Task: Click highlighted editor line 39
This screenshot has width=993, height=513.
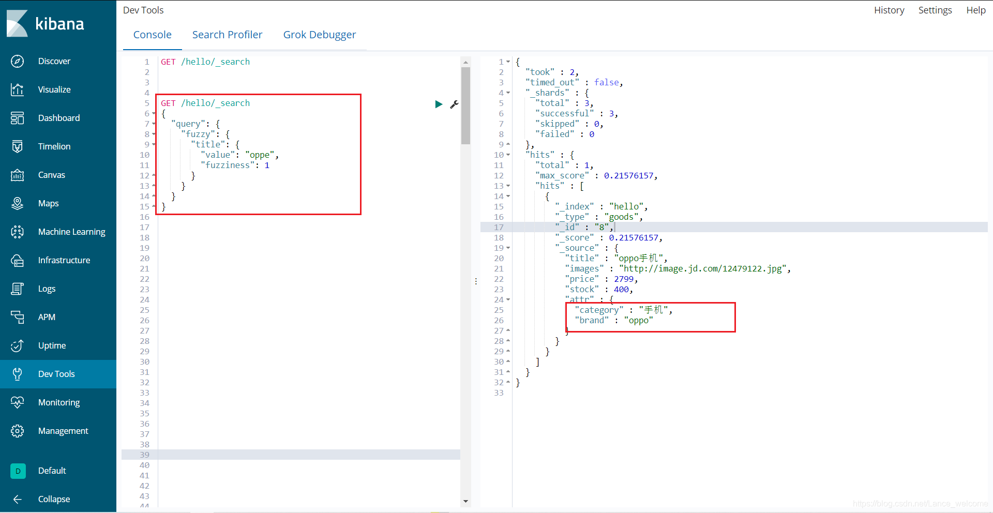Action: coord(291,455)
